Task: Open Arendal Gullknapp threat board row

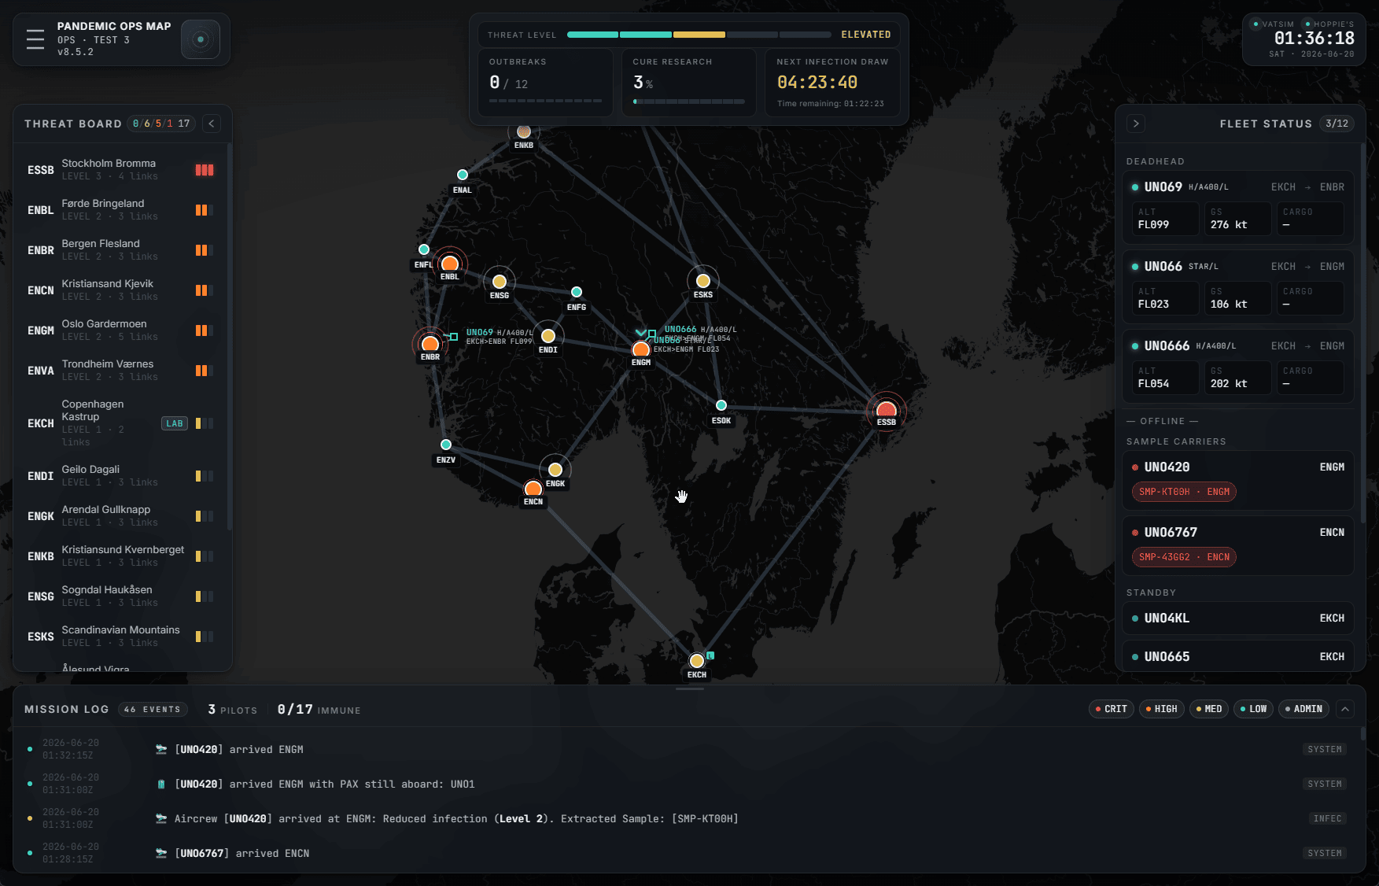Action: [x=120, y=516]
